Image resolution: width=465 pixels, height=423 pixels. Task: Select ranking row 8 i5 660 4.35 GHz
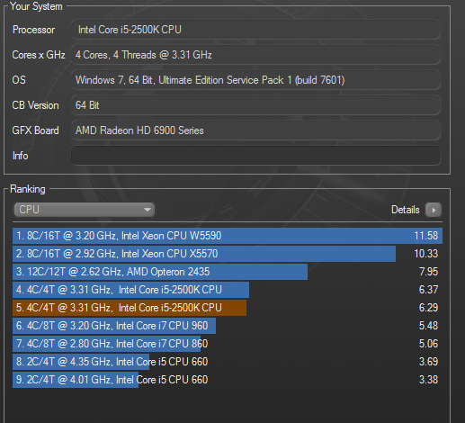[228, 362]
